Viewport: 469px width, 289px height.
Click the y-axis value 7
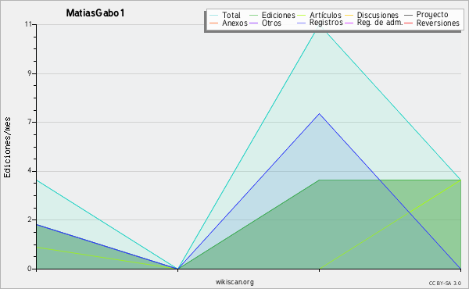[x=30, y=122]
